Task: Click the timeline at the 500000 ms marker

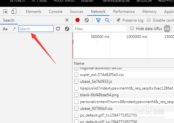Action: [x=100, y=37]
